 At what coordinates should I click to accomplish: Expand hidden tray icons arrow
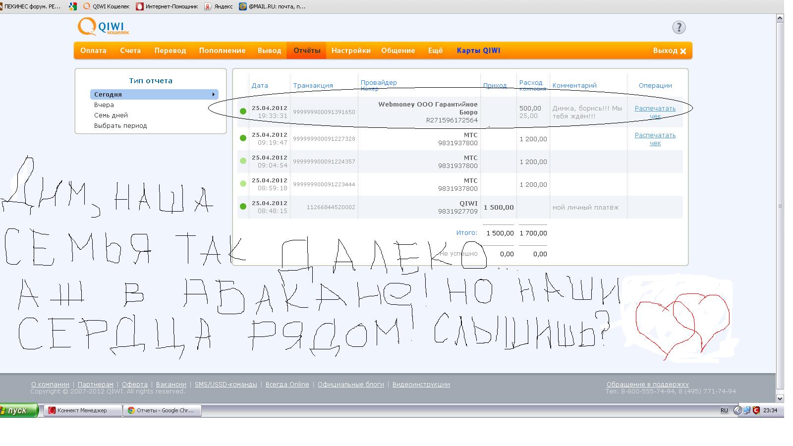737,410
